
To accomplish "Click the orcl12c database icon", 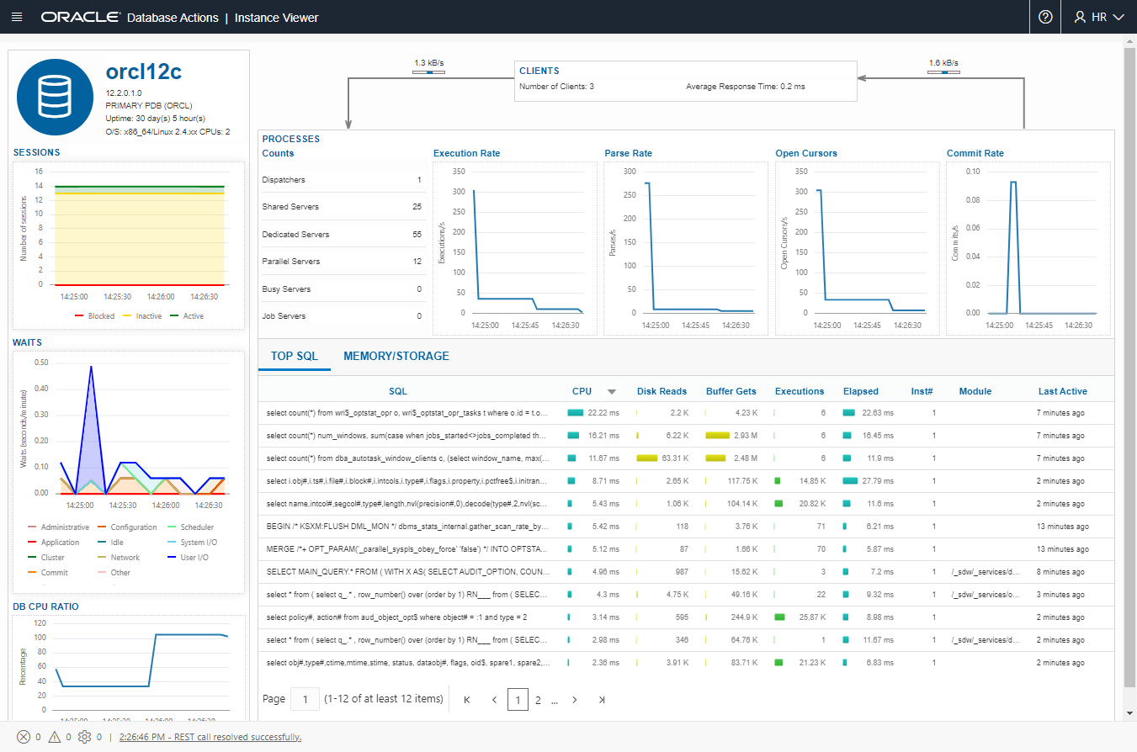I will point(55,97).
